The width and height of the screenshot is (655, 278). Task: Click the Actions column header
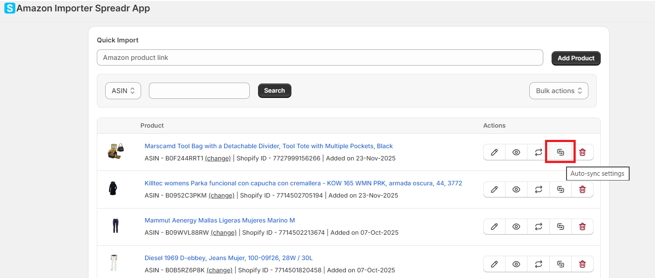pyautogui.click(x=494, y=125)
